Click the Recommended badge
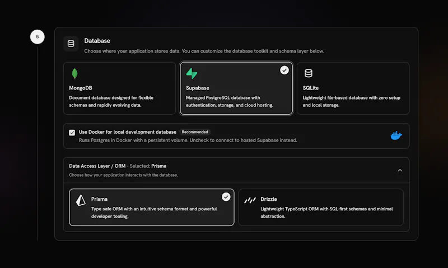 click(x=195, y=132)
